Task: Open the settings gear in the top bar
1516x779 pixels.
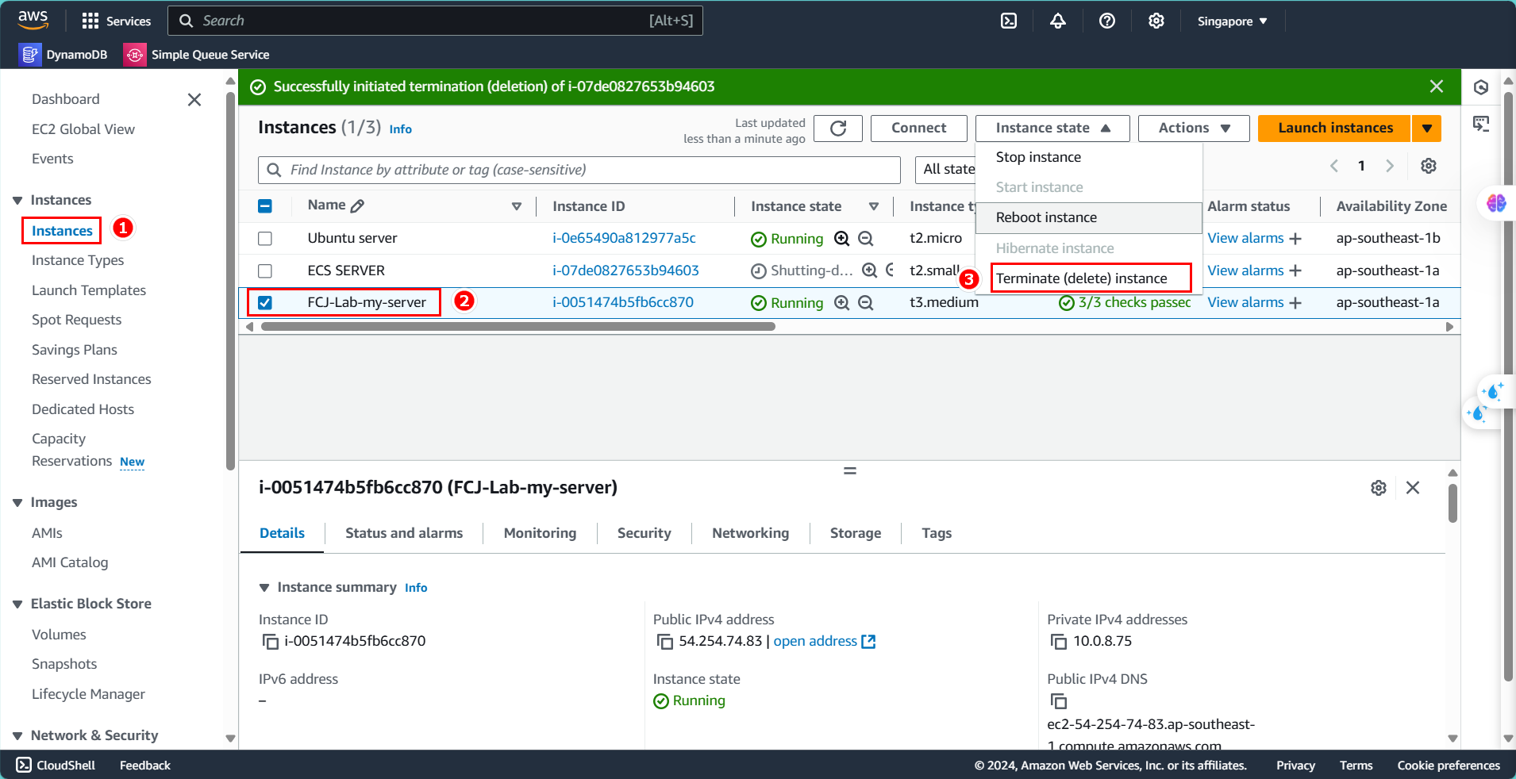Action: coord(1156,21)
